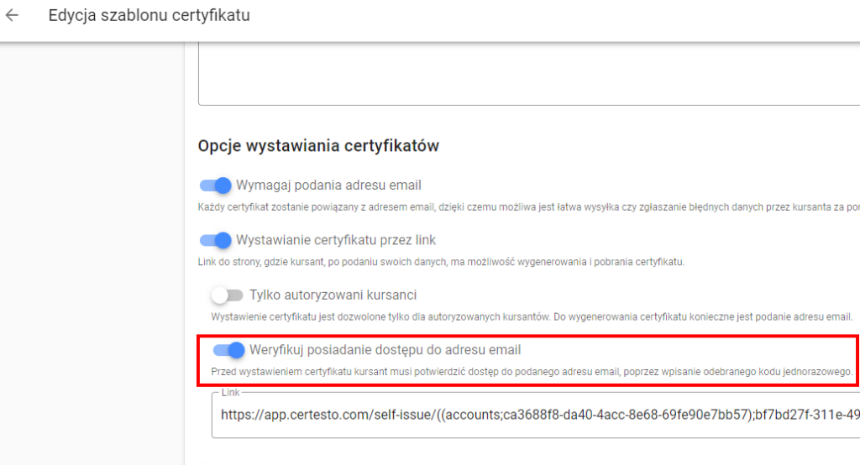Click the self-issue Link URL field

(535, 415)
